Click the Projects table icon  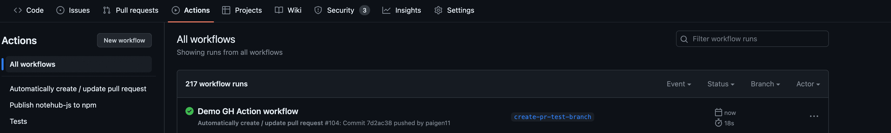(x=226, y=10)
